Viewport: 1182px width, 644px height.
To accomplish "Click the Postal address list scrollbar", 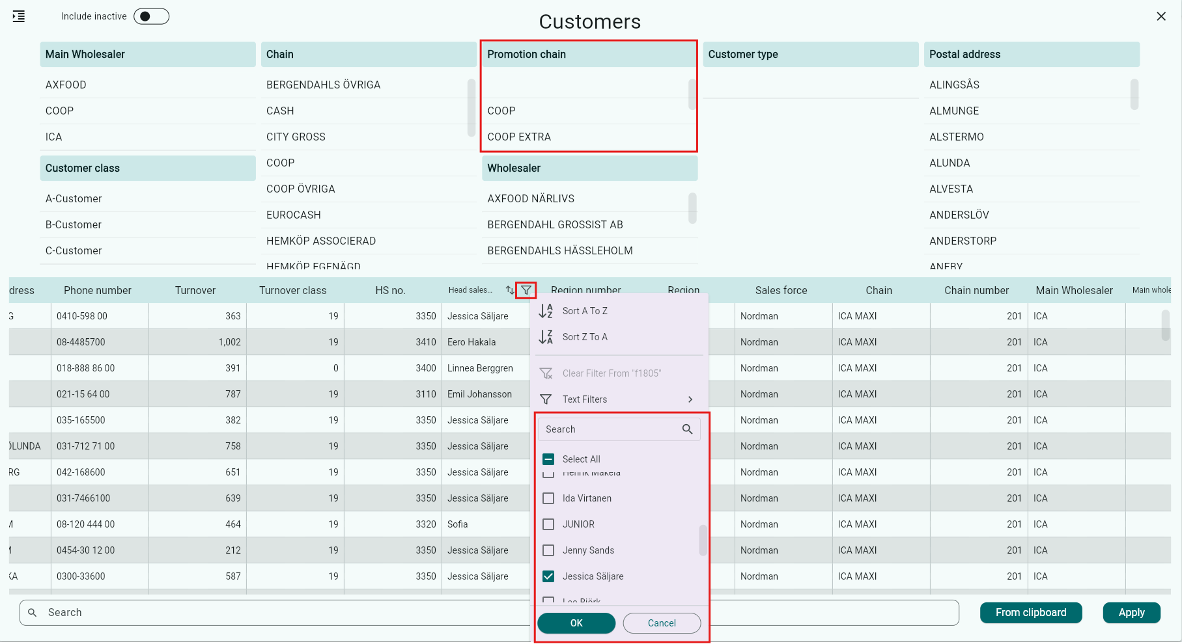I will [x=1134, y=94].
